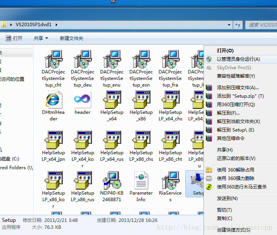
Task: Select the 磁盘 (C:) drive in sidebar
Action: pyautogui.click(x=10, y=159)
